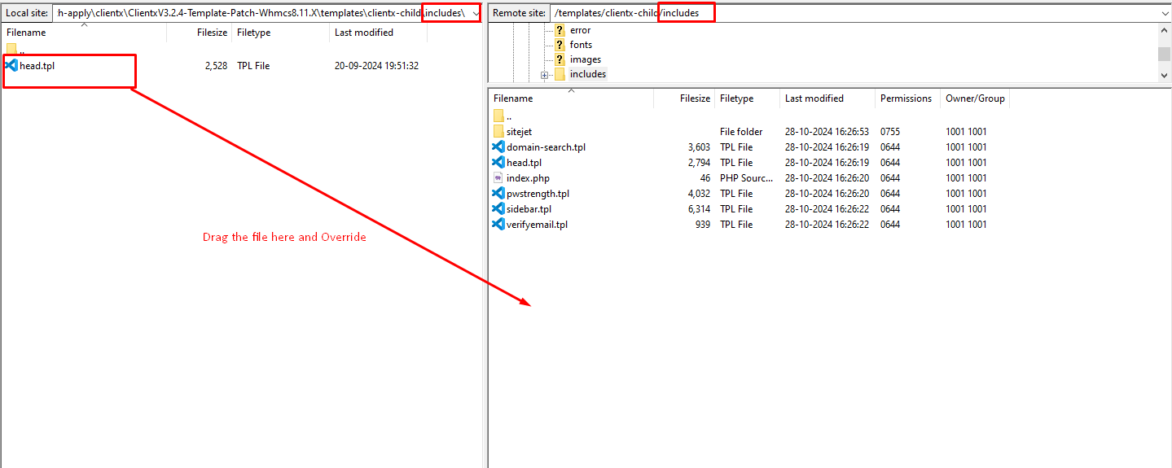This screenshot has width=1172, height=468.
Task: Sort remote files by Filesize column
Action: pos(694,98)
